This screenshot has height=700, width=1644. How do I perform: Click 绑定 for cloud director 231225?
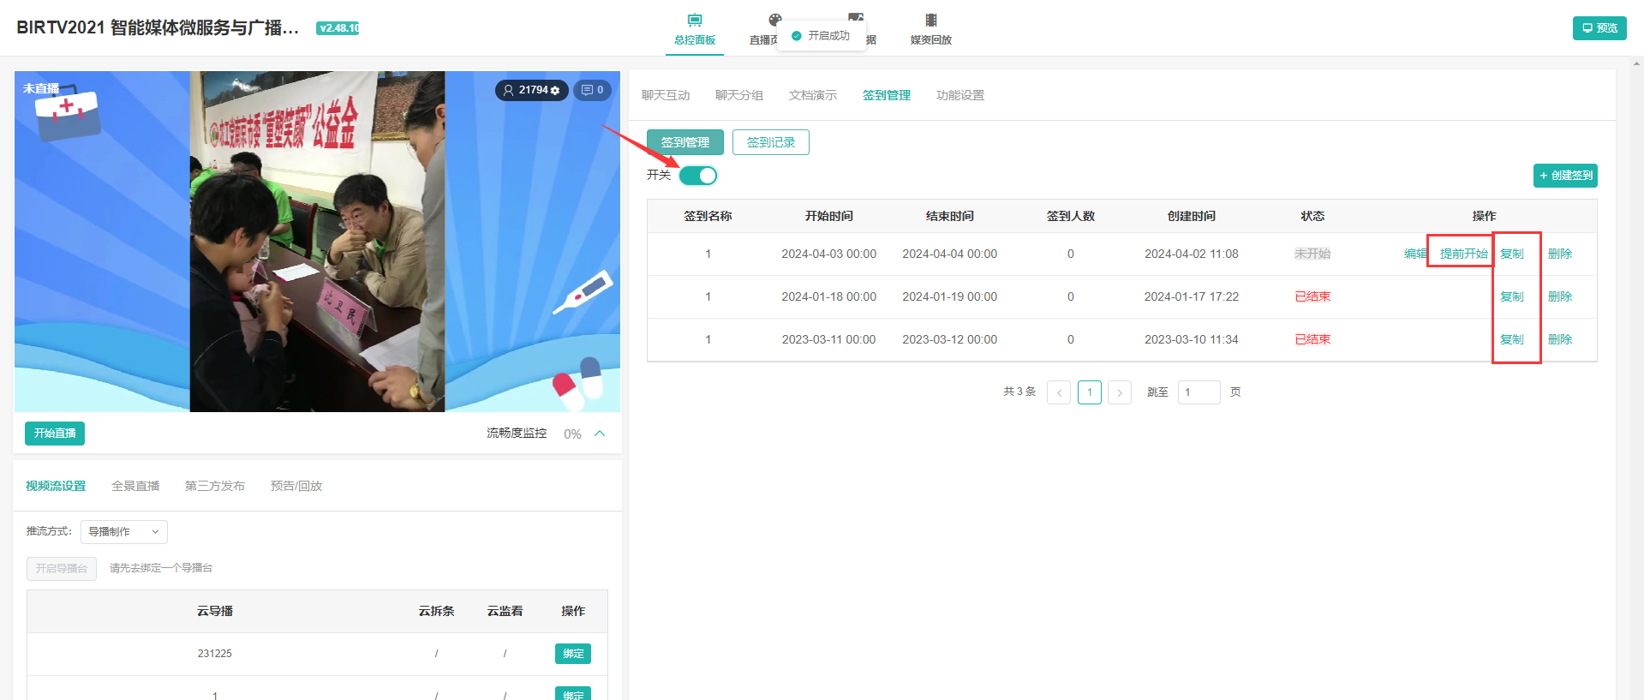[573, 654]
